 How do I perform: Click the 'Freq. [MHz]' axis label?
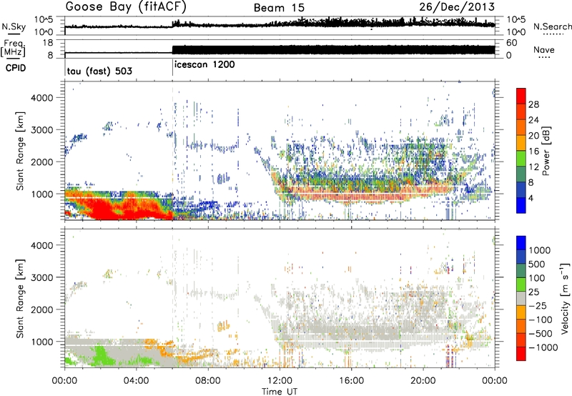pos(14,49)
